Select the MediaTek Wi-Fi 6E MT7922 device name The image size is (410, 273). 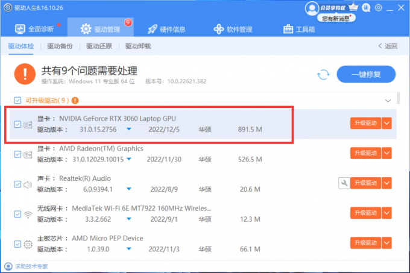[x=142, y=209]
